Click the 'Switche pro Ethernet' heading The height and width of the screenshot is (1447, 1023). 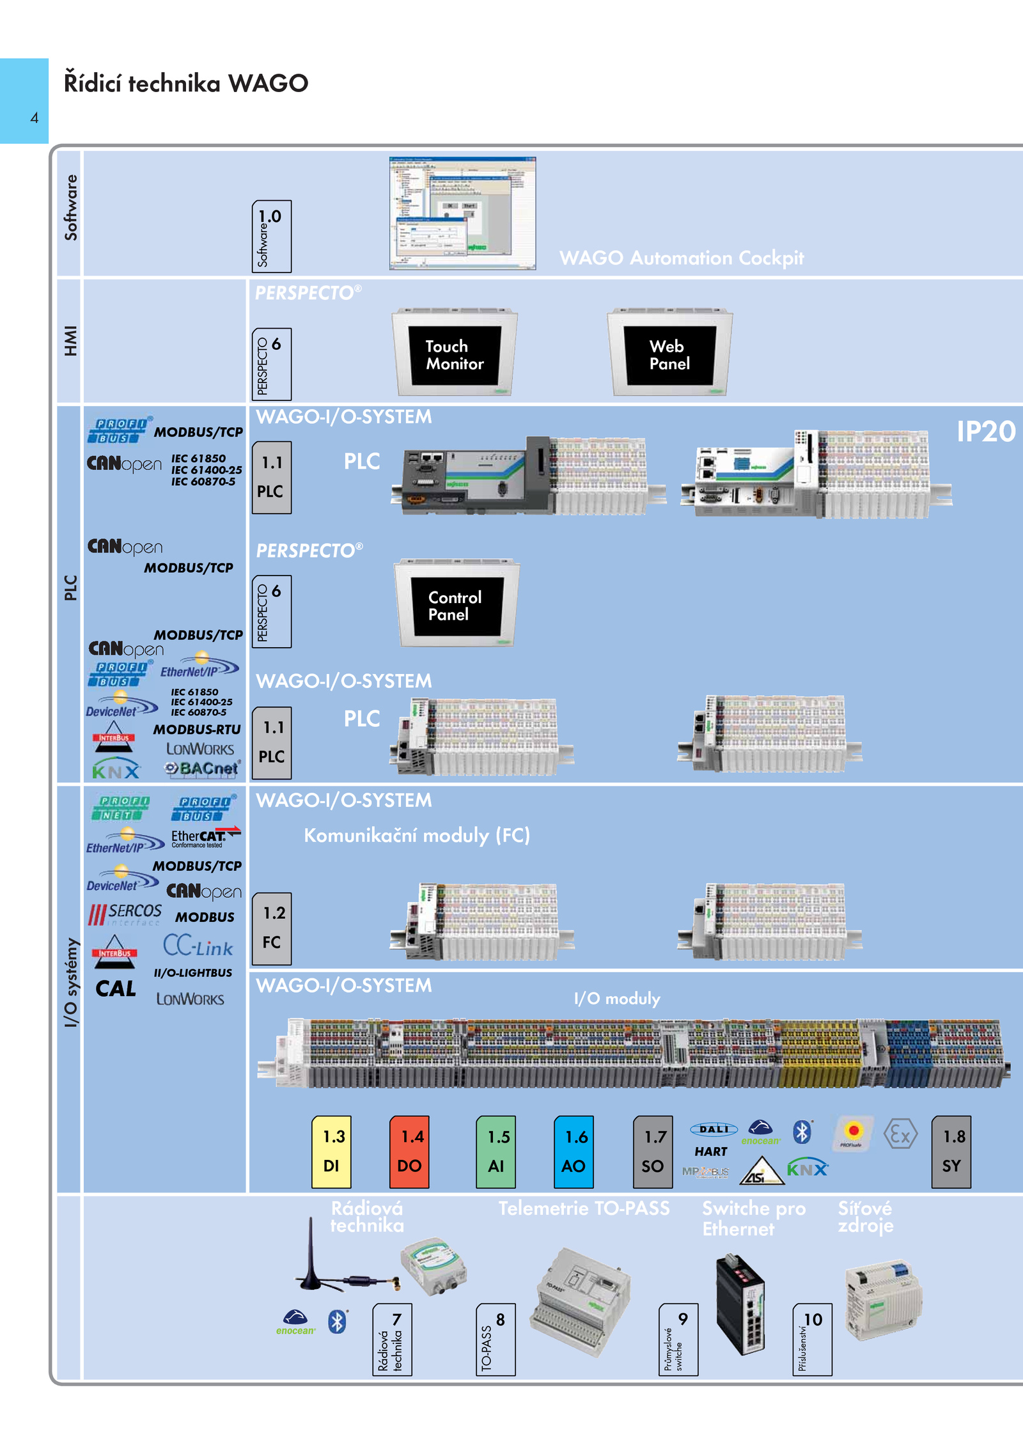(754, 1218)
